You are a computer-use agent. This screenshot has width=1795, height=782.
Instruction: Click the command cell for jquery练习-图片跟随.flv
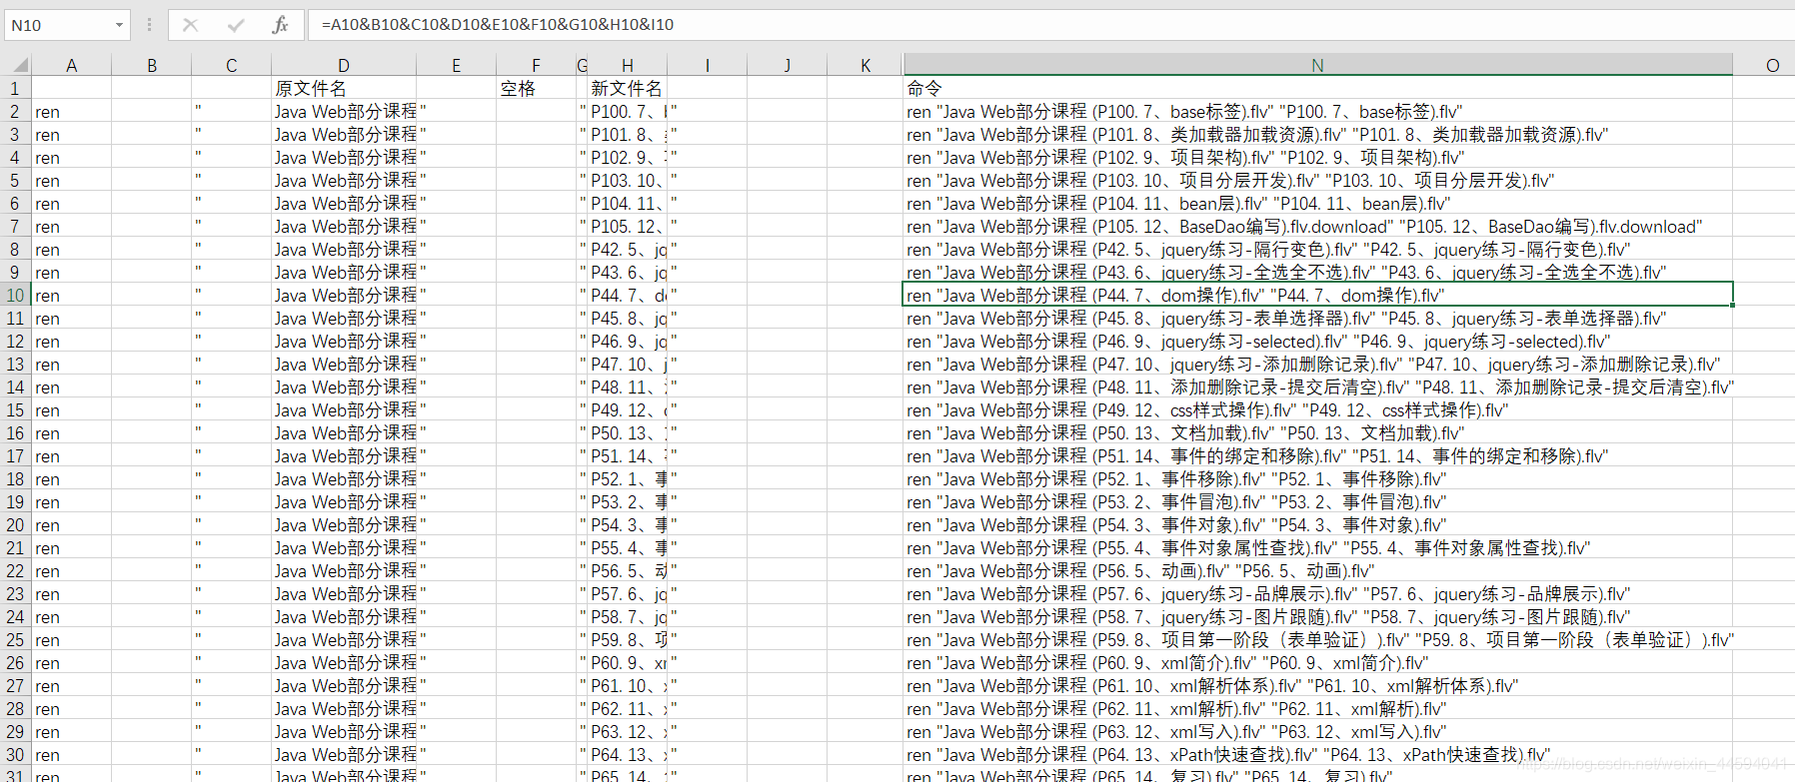click(x=1318, y=617)
